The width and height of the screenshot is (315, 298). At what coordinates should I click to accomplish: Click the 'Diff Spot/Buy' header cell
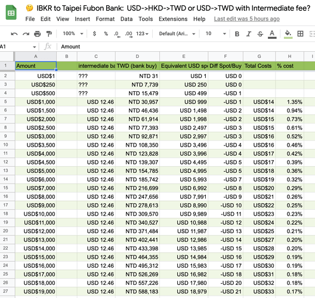click(x=226, y=66)
